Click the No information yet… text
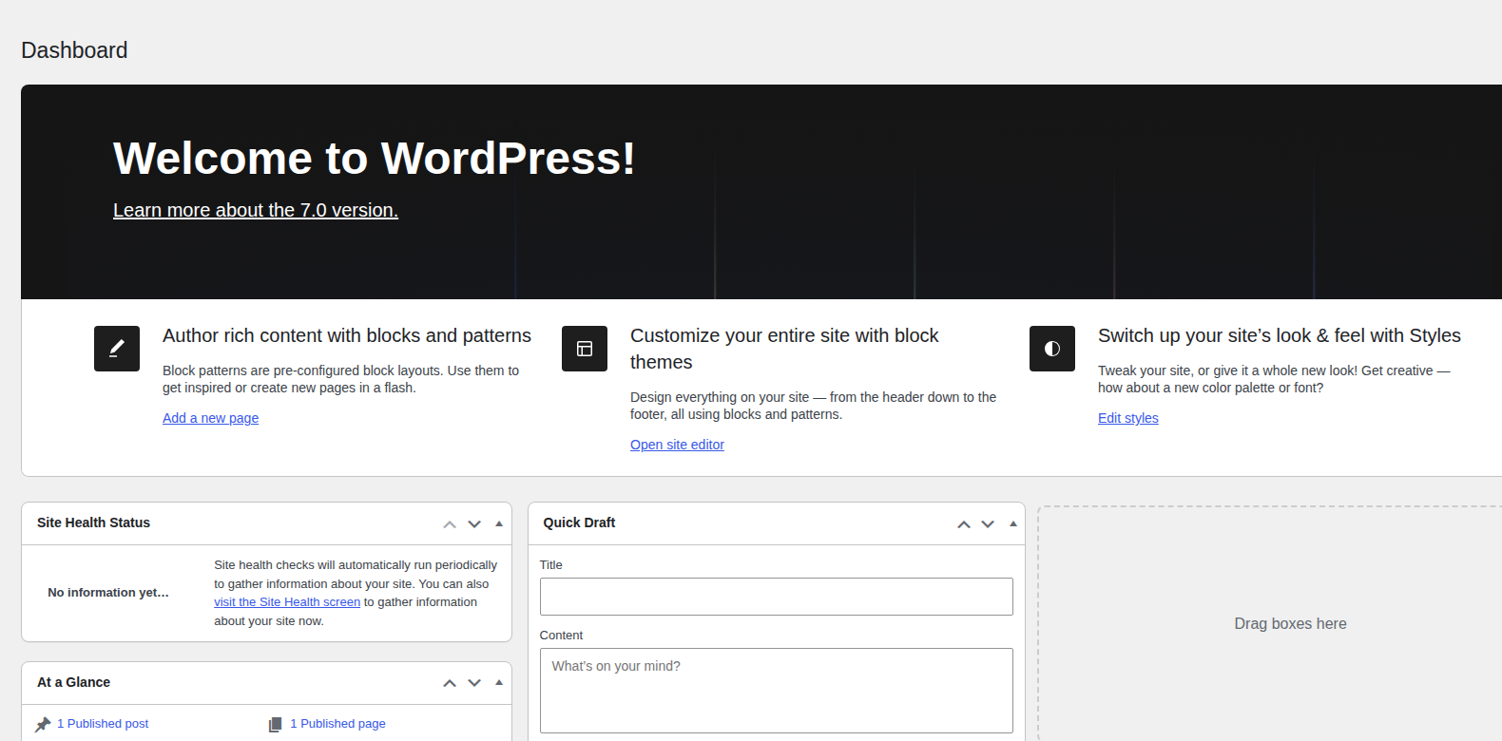Image resolution: width=1502 pixels, height=741 pixels. (108, 593)
